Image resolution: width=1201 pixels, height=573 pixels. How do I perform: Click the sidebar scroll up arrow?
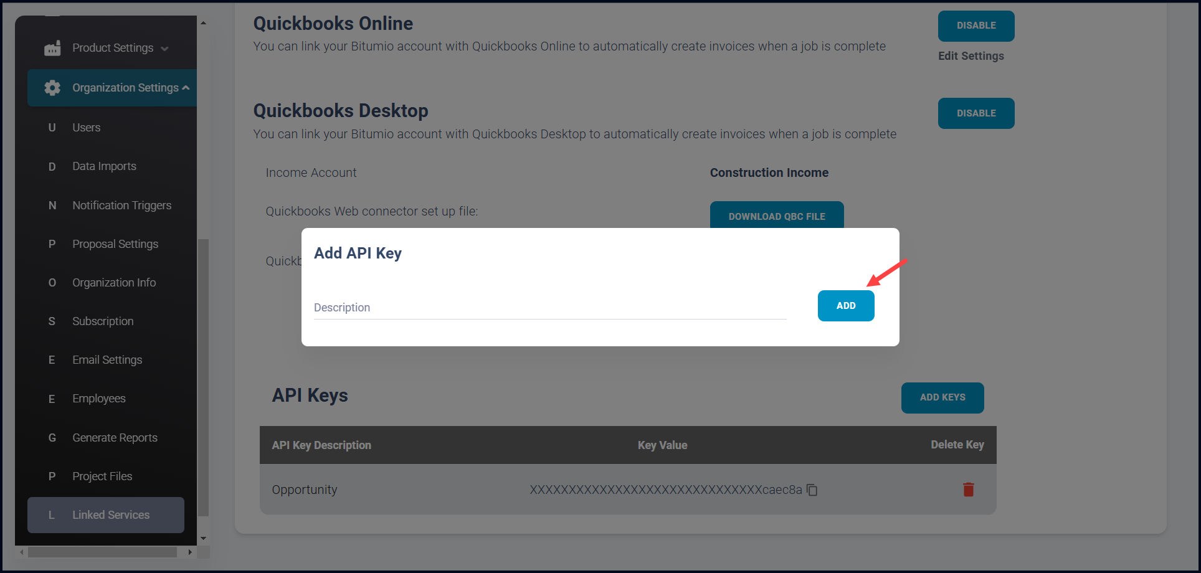pyautogui.click(x=203, y=22)
